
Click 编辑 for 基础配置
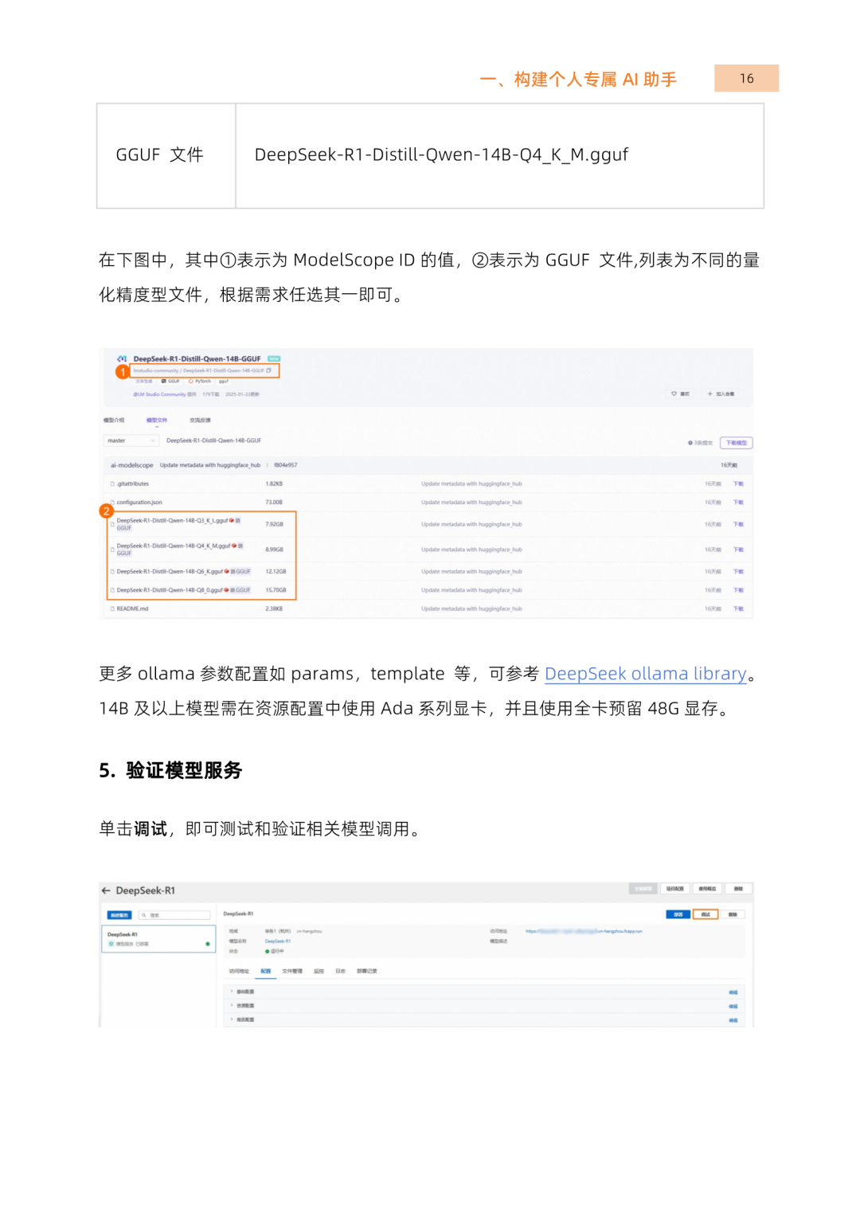click(x=733, y=992)
